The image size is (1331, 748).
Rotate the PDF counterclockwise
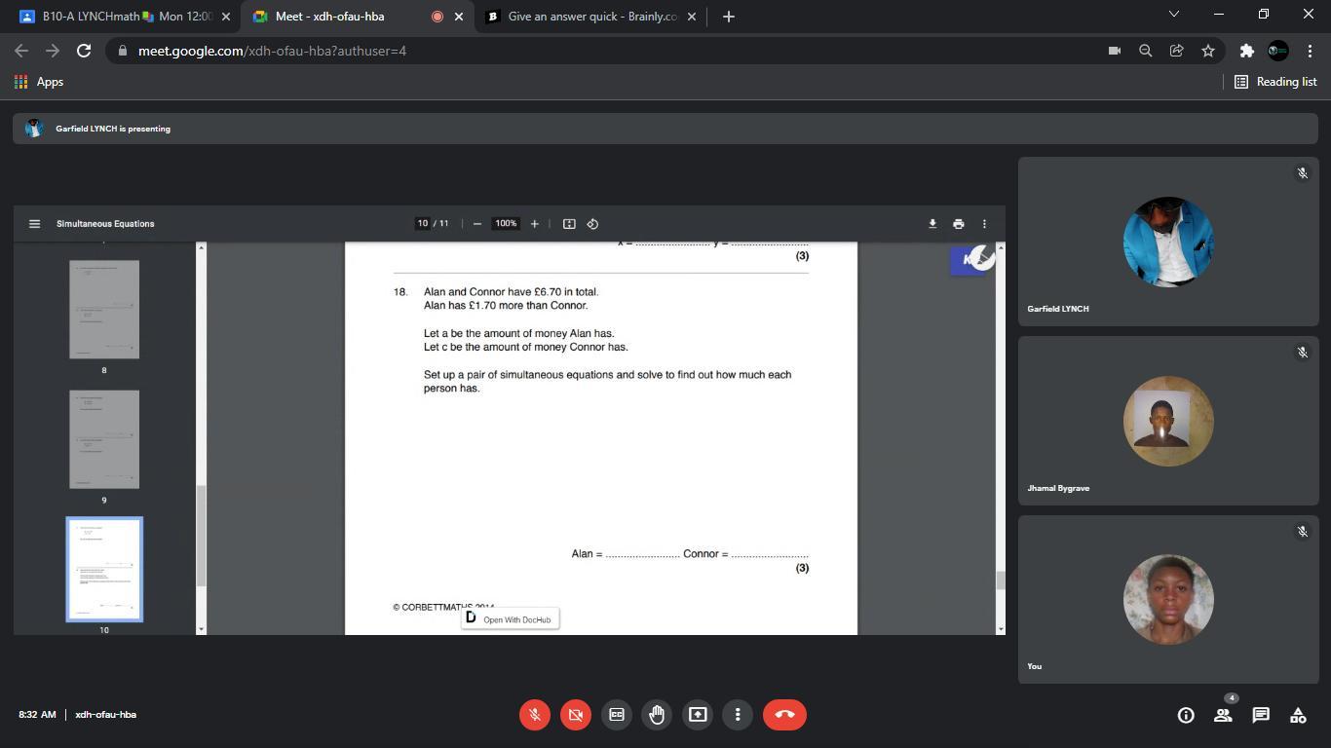tap(592, 224)
